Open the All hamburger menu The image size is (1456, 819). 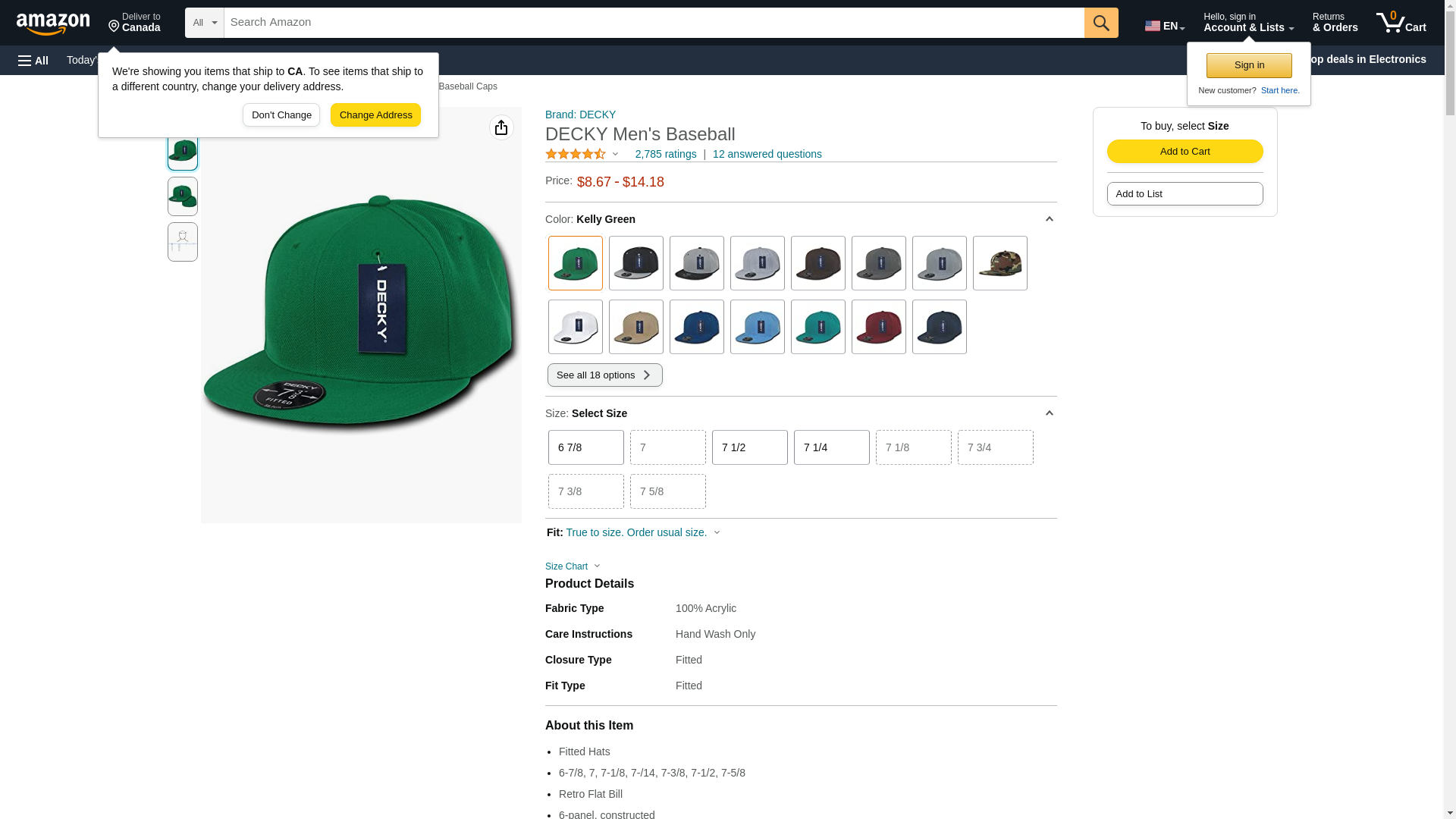[33, 60]
